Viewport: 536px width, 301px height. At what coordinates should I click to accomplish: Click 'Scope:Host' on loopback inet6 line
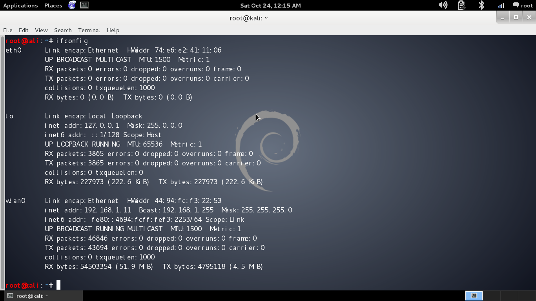(142, 135)
